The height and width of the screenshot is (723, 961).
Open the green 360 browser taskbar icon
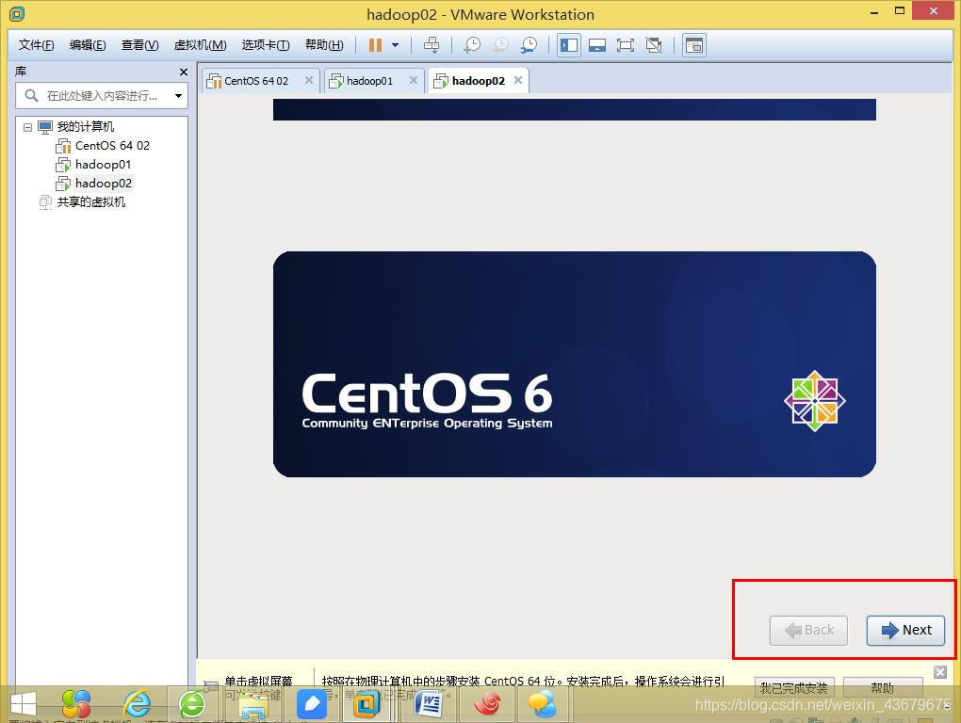(x=192, y=703)
